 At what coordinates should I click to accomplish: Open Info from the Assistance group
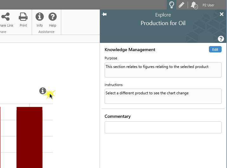pos(40,19)
